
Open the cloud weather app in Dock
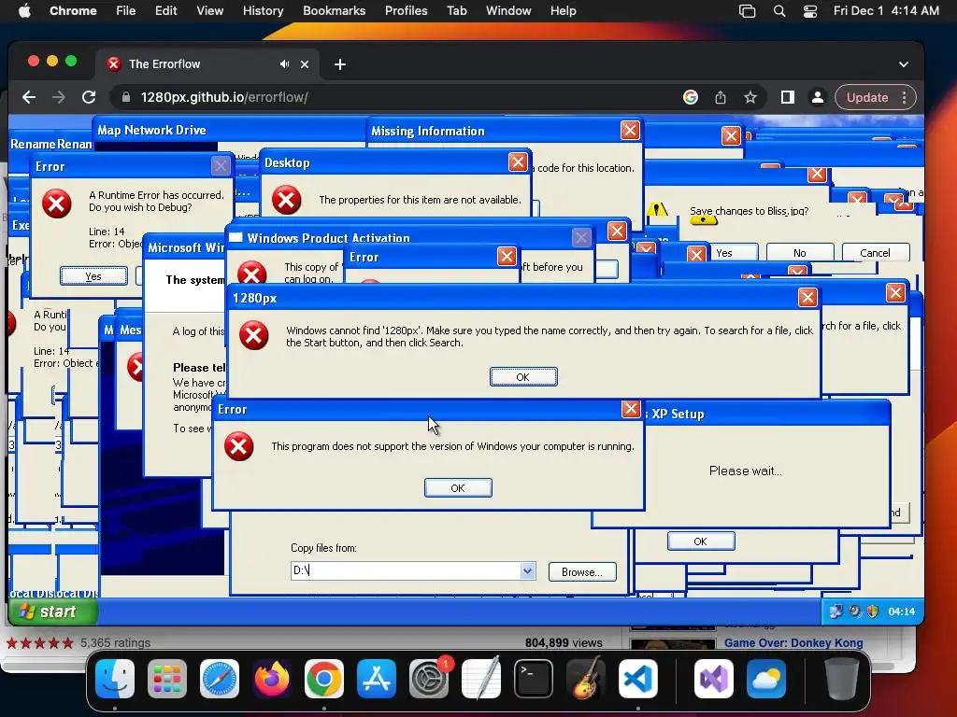tap(766, 679)
